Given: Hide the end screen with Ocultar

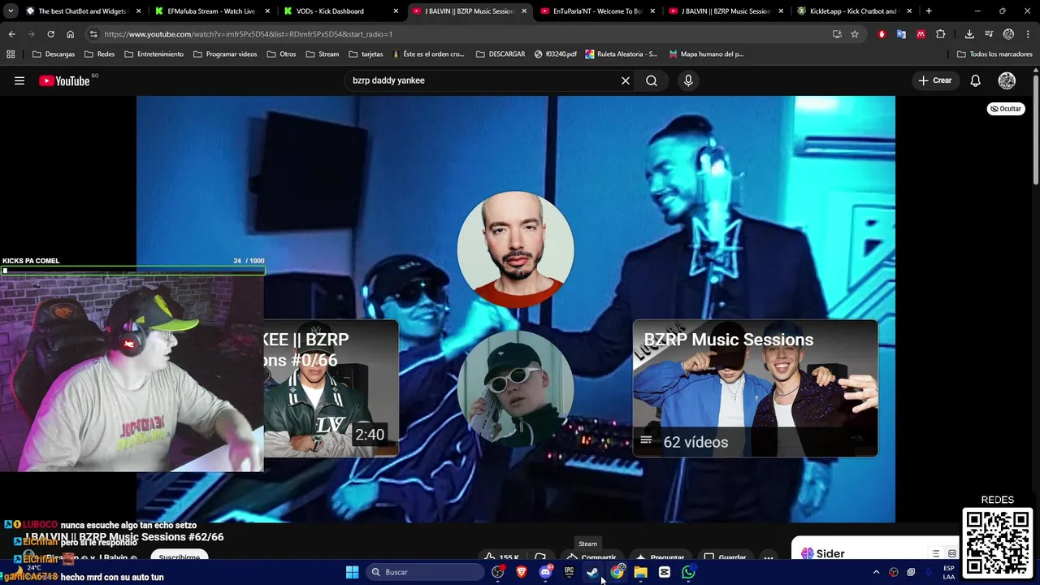Looking at the screenshot, I should (1006, 109).
